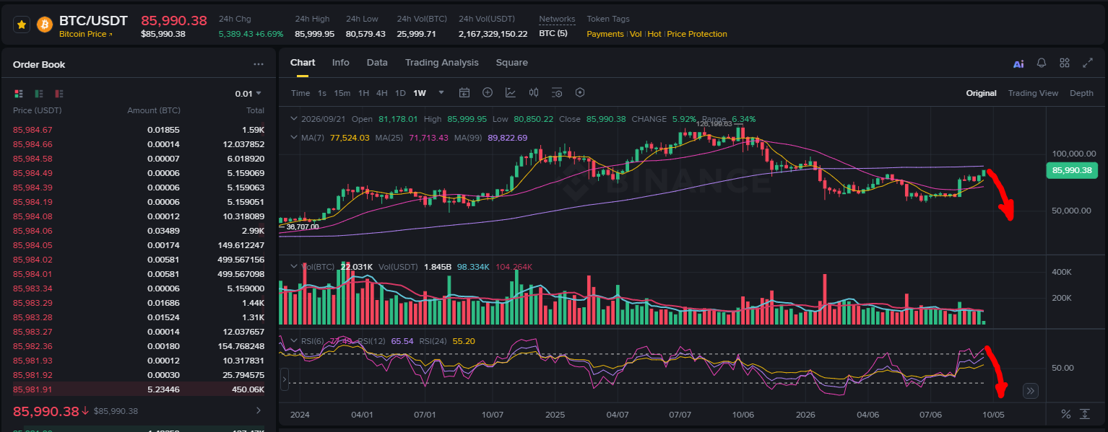The width and height of the screenshot is (1108, 432).
Task: Collapse the RSI indicator chevron
Action: pyautogui.click(x=294, y=341)
